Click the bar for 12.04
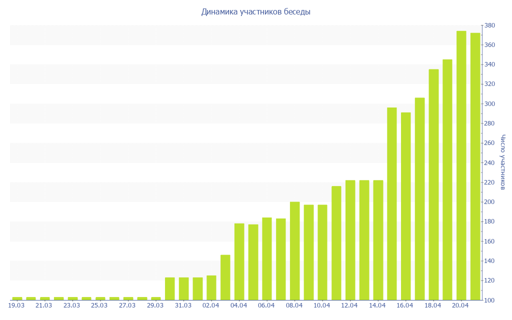This screenshot has height=320, width=512. pyautogui.click(x=350, y=240)
